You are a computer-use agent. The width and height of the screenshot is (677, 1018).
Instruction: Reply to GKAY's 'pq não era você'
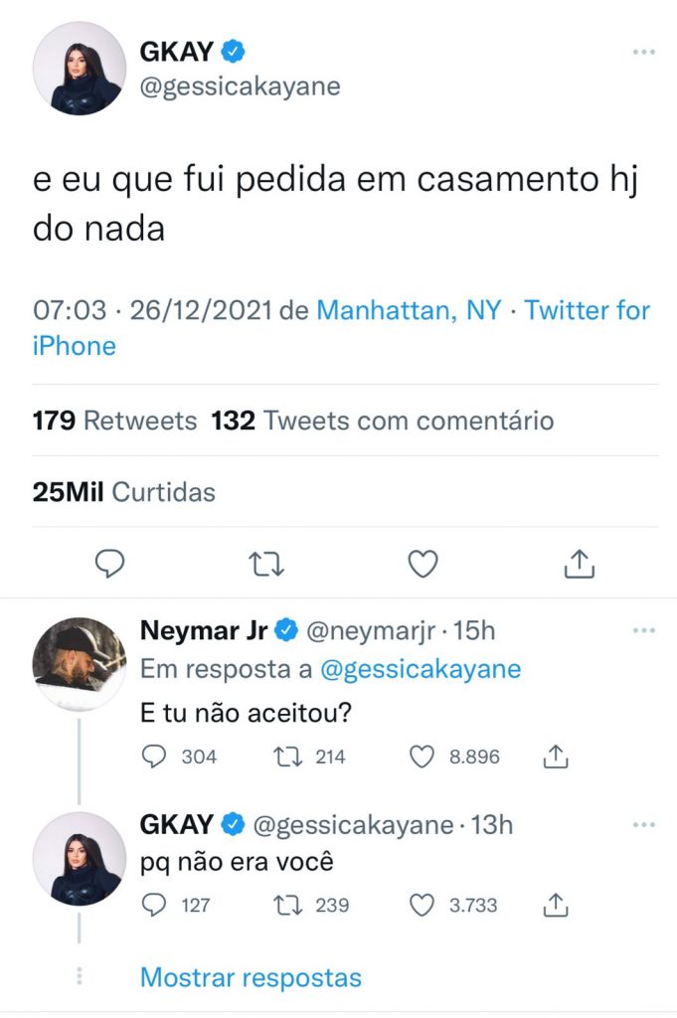[154, 905]
